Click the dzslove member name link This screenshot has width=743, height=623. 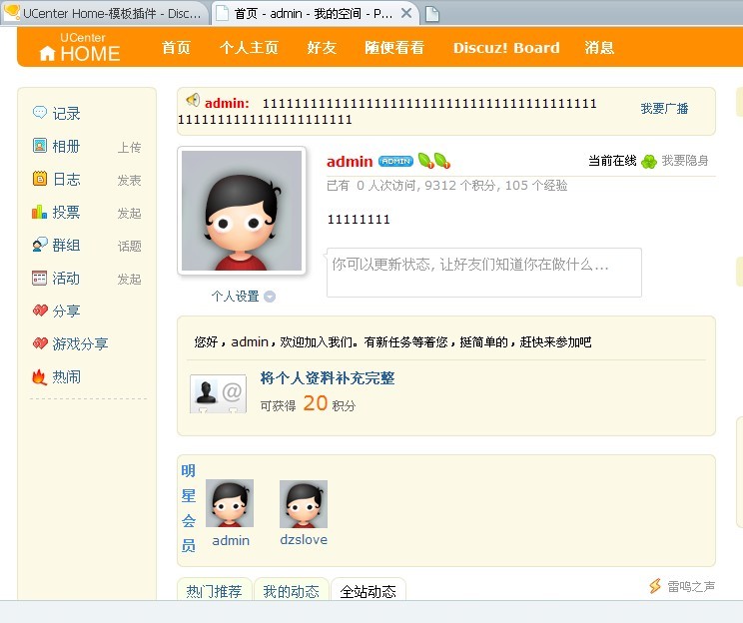pyautogui.click(x=304, y=539)
